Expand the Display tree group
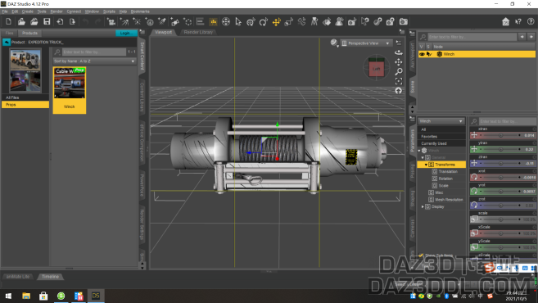Screen dimensions: 538x303 [x=423, y=206]
